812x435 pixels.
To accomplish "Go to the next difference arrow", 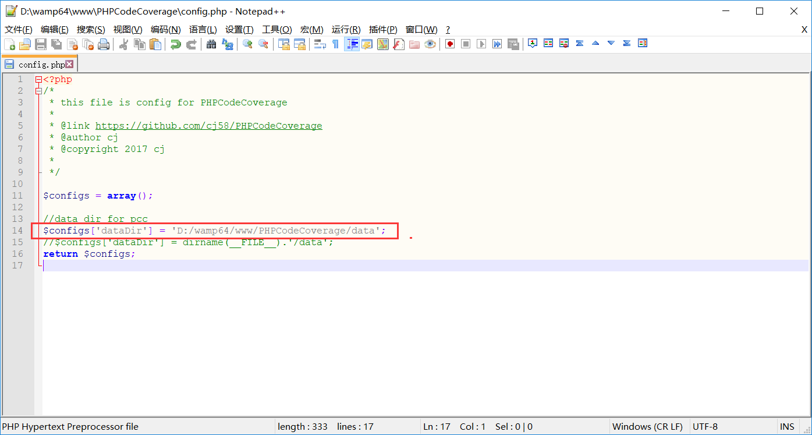I will pyautogui.click(x=611, y=43).
